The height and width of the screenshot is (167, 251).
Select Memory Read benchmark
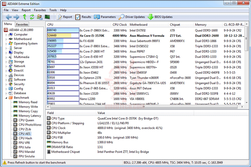click(x=28, y=102)
